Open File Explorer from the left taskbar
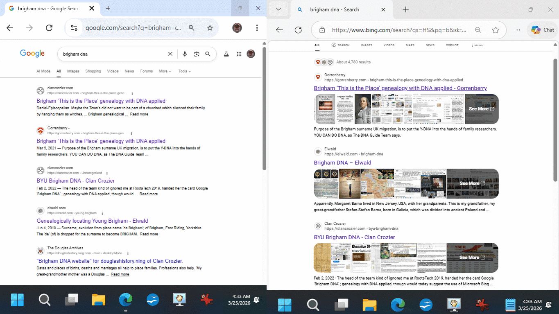559x314 pixels. [x=99, y=300]
